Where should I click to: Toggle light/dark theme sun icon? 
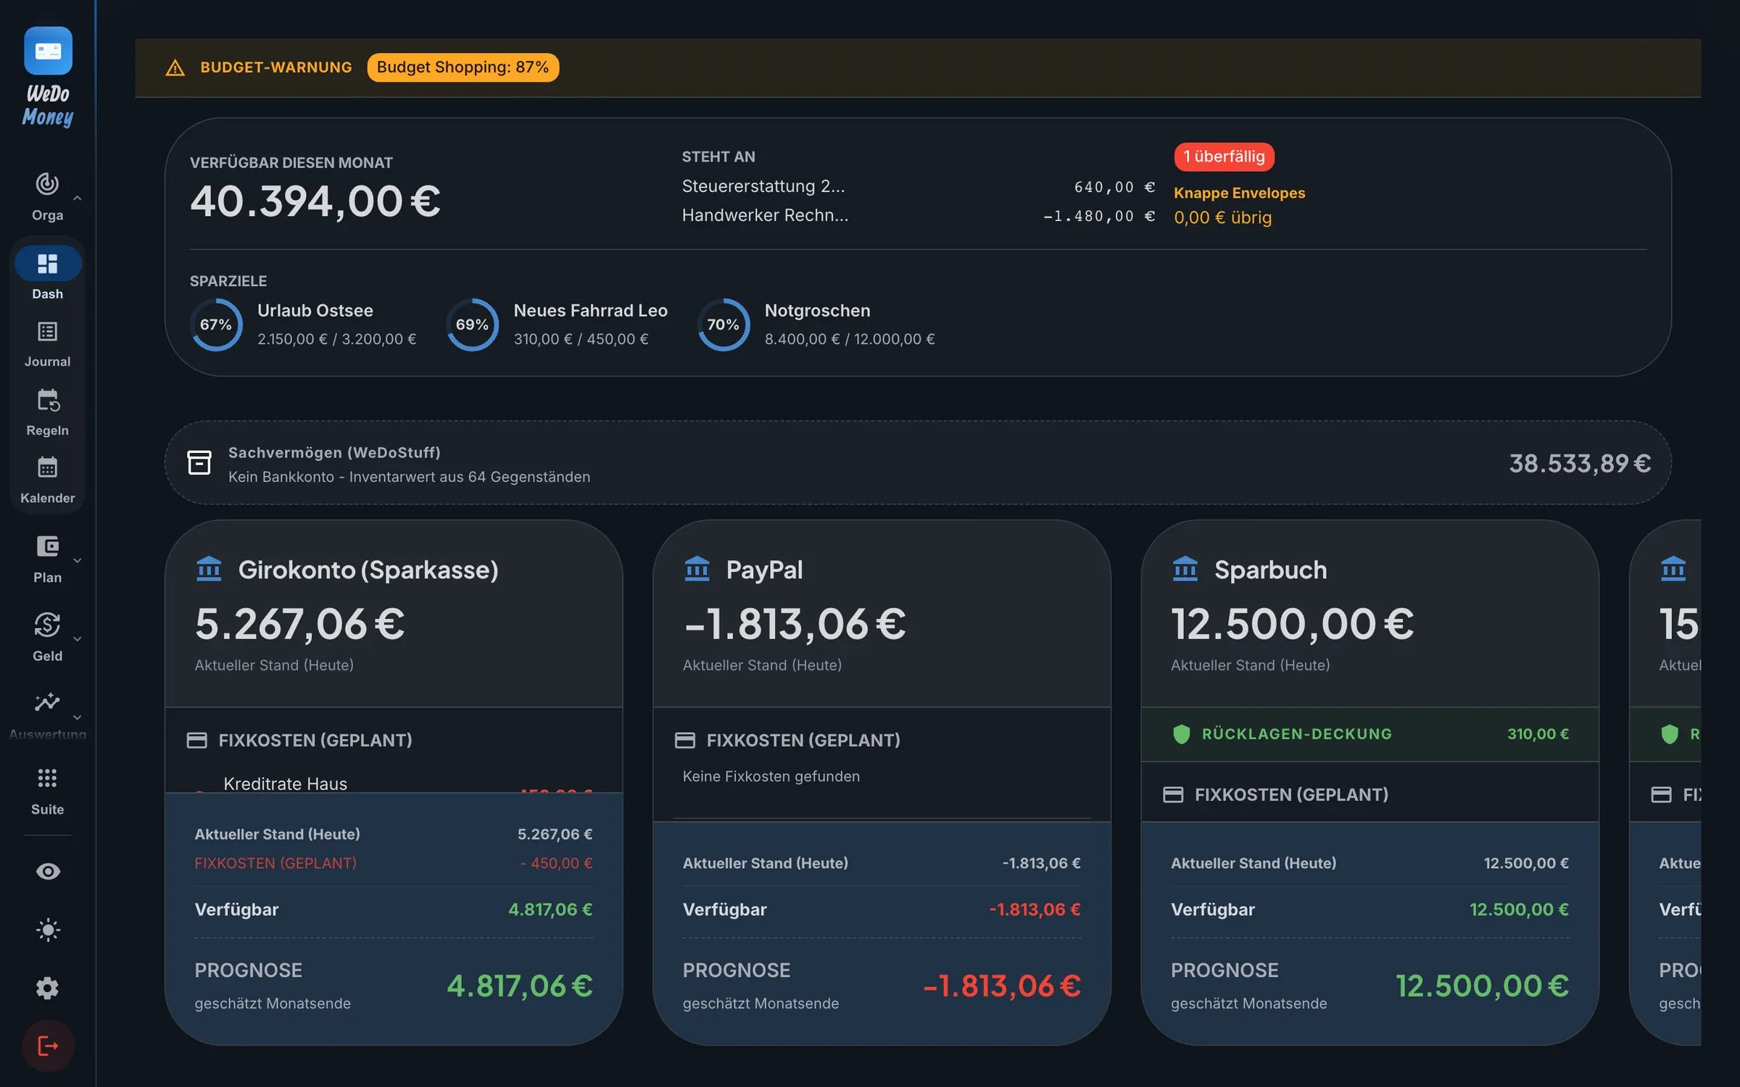click(48, 930)
